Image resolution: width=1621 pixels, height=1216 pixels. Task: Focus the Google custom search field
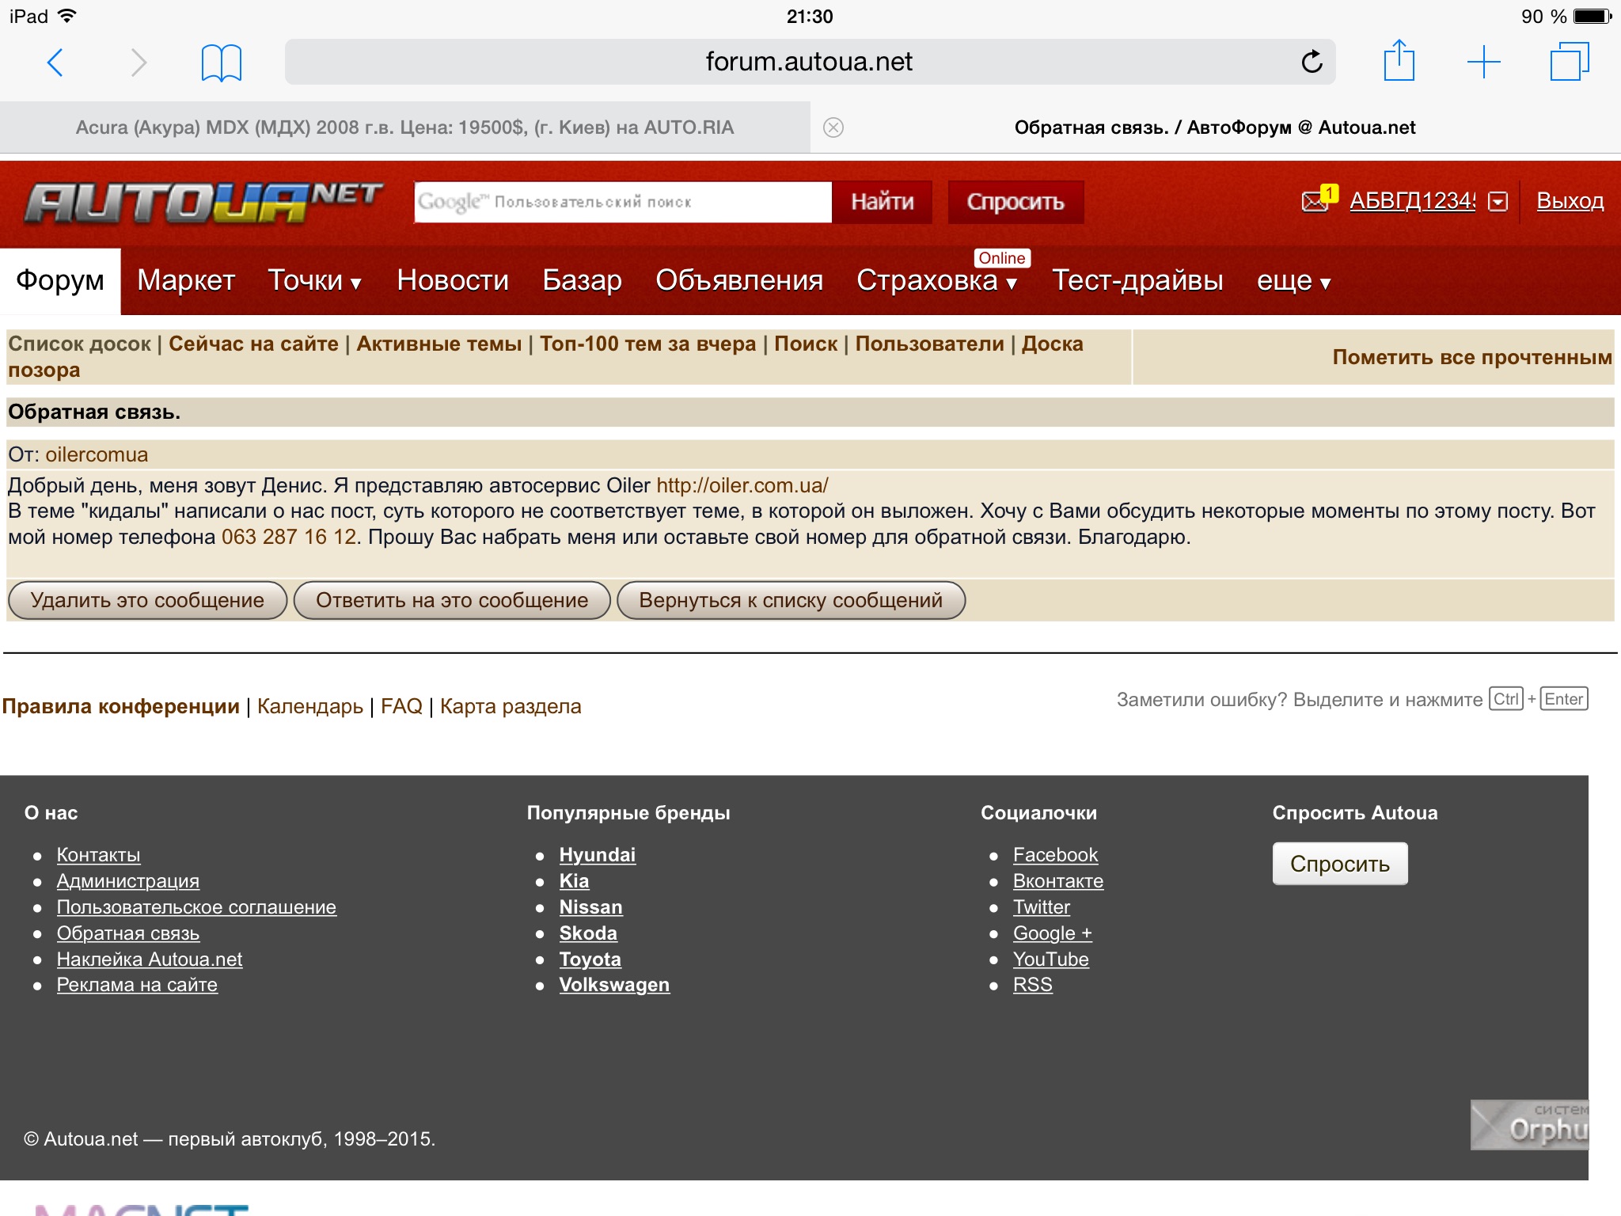622,202
